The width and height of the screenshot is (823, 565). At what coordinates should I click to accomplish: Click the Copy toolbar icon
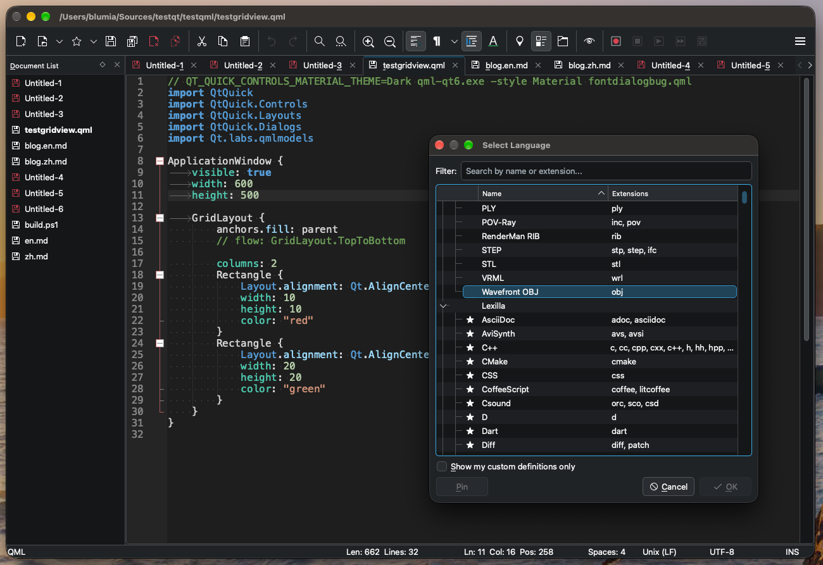pos(223,41)
